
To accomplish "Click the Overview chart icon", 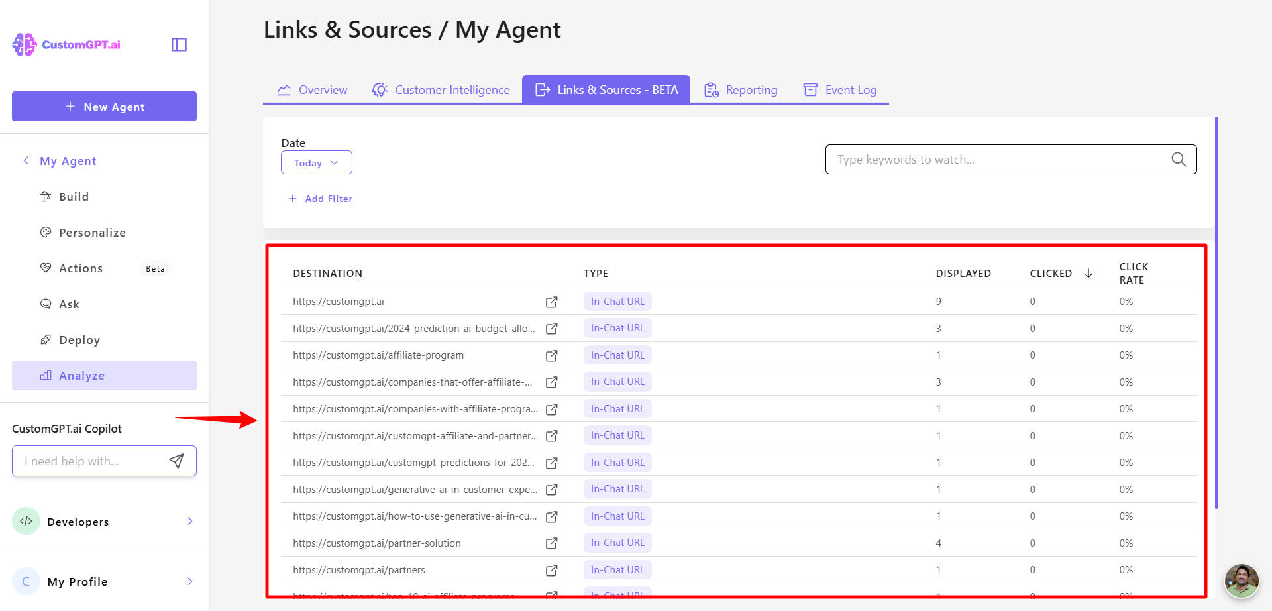I will [284, 90].
